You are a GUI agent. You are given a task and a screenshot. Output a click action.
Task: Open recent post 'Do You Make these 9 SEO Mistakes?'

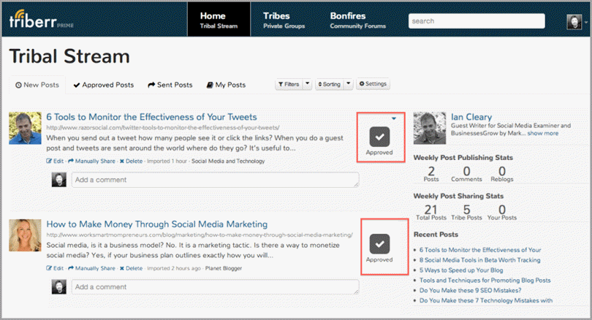[x=470, y=291]
